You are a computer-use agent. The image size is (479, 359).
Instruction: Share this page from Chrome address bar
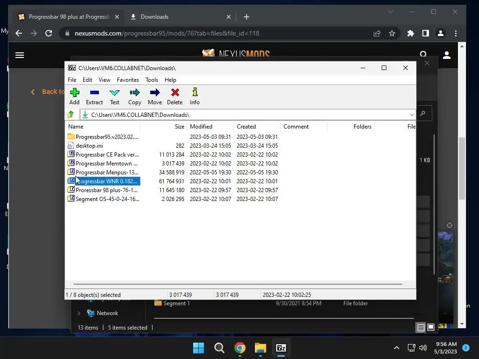377,33
